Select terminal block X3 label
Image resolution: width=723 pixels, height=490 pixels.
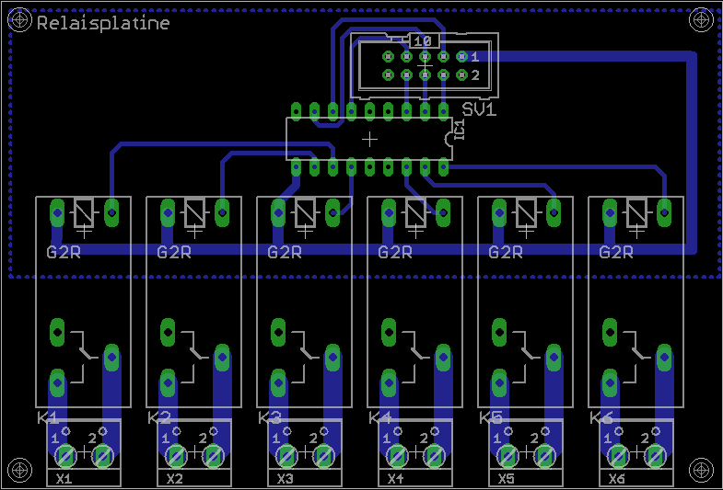pyautogui.click(x=285, y=479)
